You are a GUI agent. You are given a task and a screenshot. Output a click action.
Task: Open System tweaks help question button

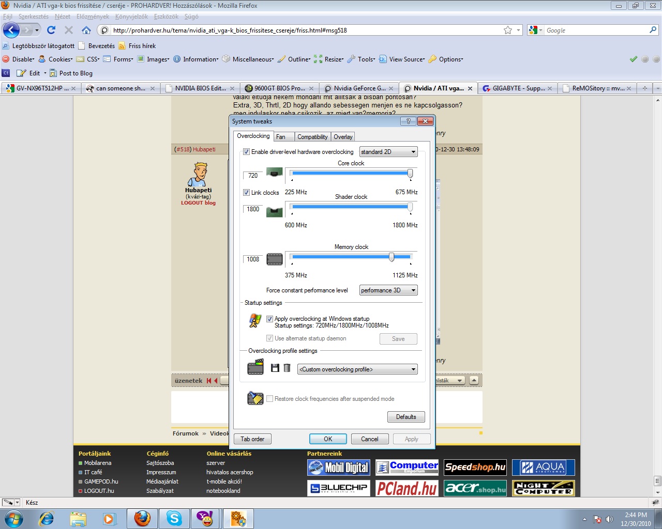pyautogui.click(x=408, y=121)
